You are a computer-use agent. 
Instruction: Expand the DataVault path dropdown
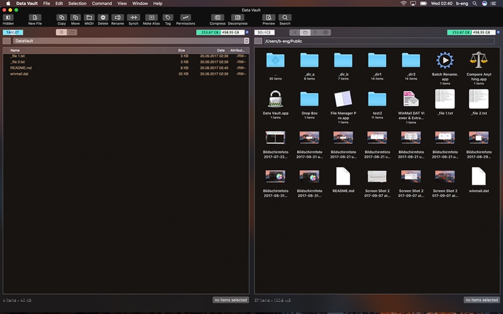click(x=246, y=41)
